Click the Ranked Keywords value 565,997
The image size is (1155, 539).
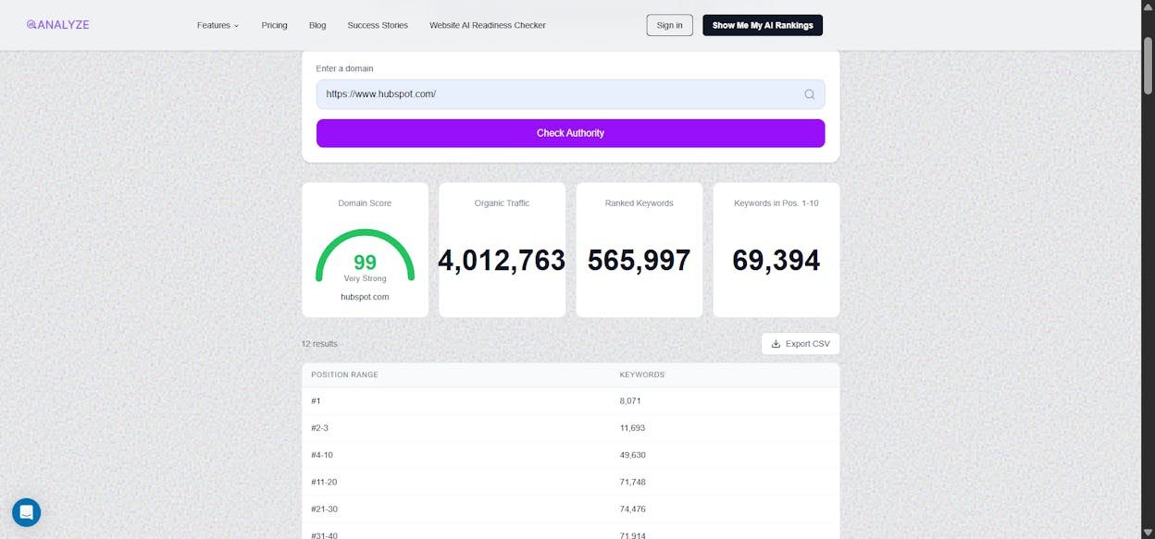(x=639, y=261)
